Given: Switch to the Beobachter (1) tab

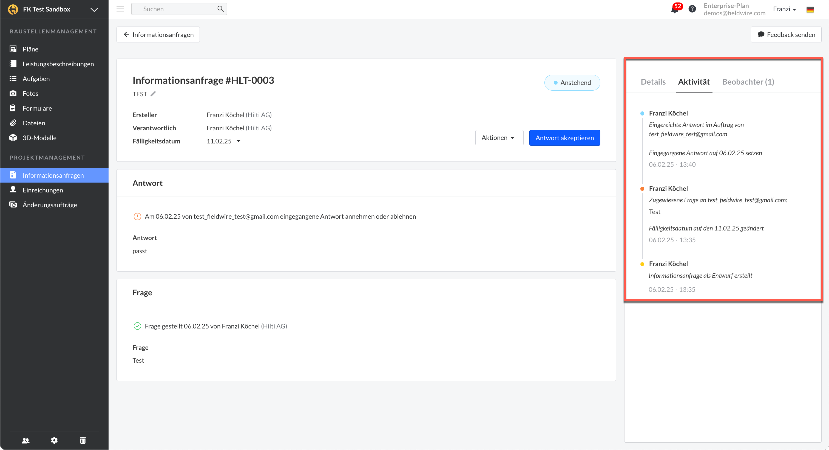Looking at the screenshot, I should (x=748, y=82).
